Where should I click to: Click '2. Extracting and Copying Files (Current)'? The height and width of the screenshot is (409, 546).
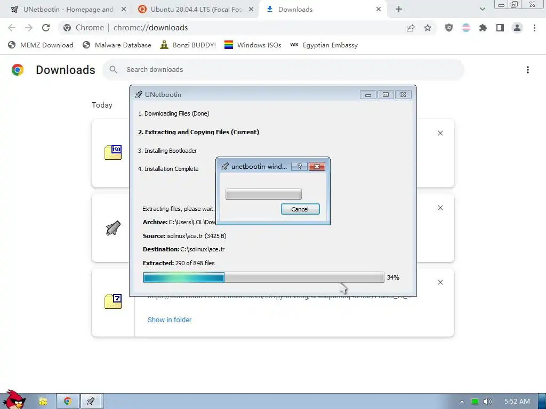[198, 132]
